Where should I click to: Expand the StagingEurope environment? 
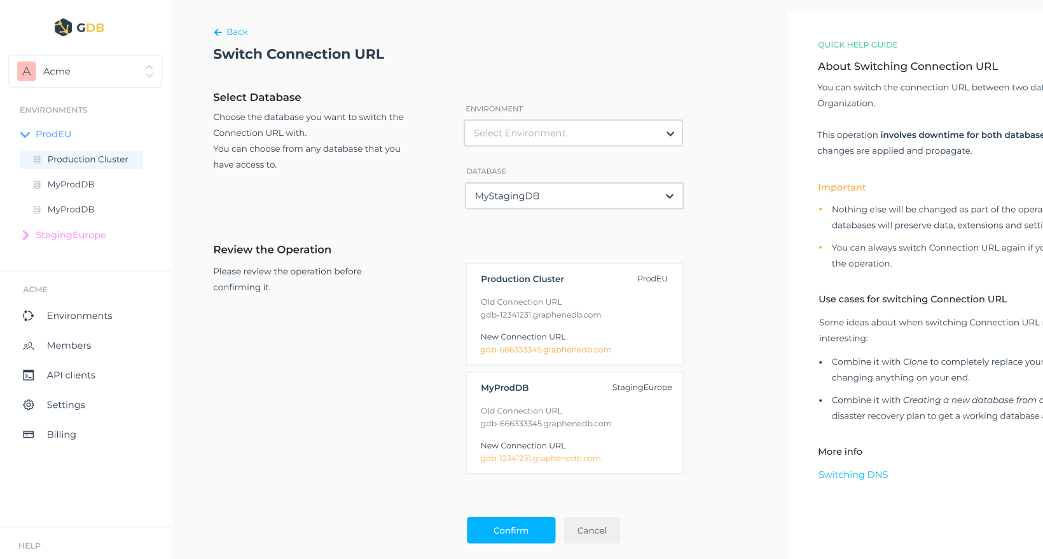[25, 235]
